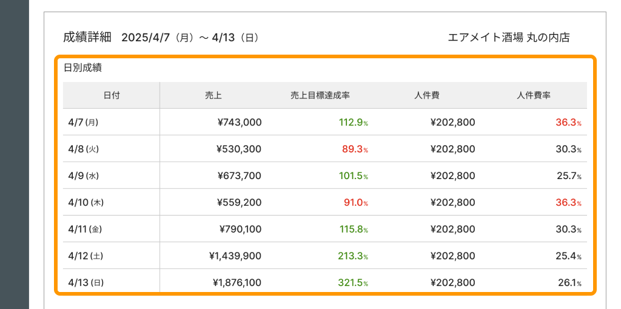Click the red 89.3% achievement rate
This screenshot has width=621, height=309.
[355, 149]
